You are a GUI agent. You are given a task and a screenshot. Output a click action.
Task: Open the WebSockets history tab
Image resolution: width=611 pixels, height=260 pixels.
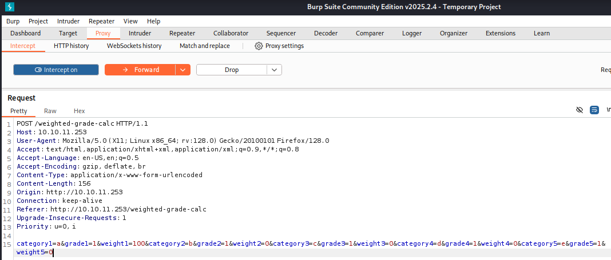click(x=134, y=46)
